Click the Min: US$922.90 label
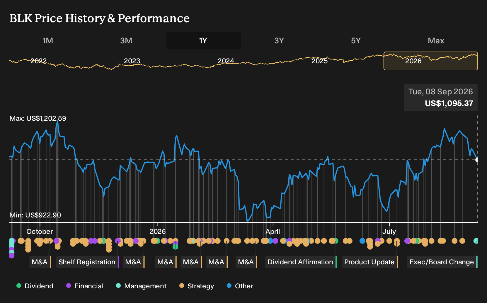The height and width of the screenshot is (303, 487). (35, 215)
